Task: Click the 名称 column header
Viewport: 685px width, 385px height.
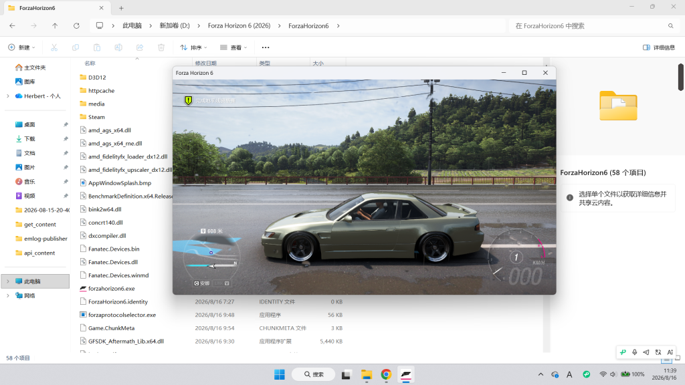Action: 90,63
